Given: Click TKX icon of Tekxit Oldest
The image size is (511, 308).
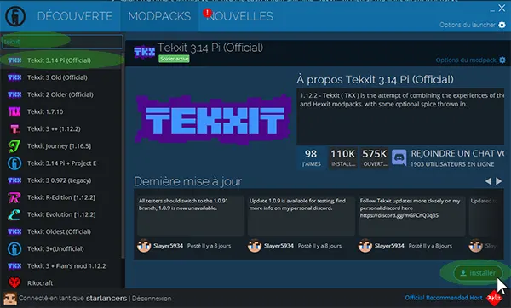Looking at the screenshot, I should point(14,231).
